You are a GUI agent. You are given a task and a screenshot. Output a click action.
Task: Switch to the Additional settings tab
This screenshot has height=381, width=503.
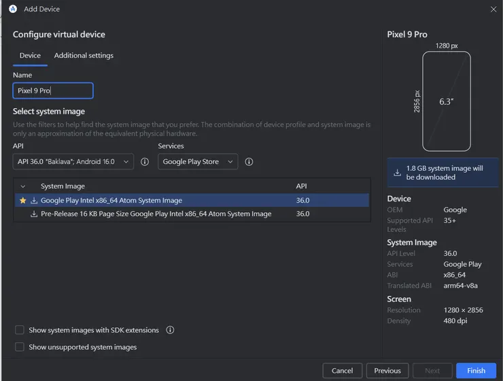[84, 56]
